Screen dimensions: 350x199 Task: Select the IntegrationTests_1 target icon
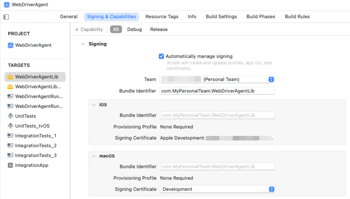[x=11, y=136]
